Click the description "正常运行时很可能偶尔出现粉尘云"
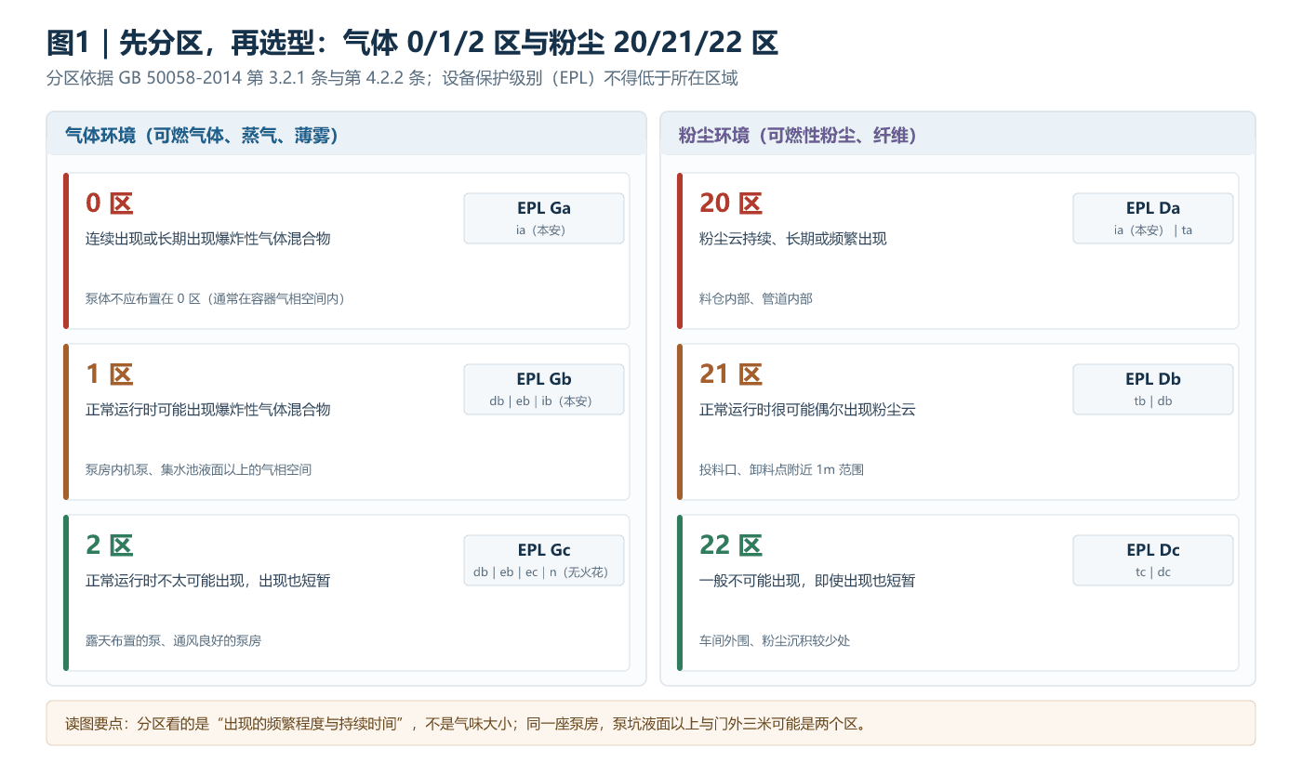This screenshot has height=762, width=1302. tap(807, 410)
